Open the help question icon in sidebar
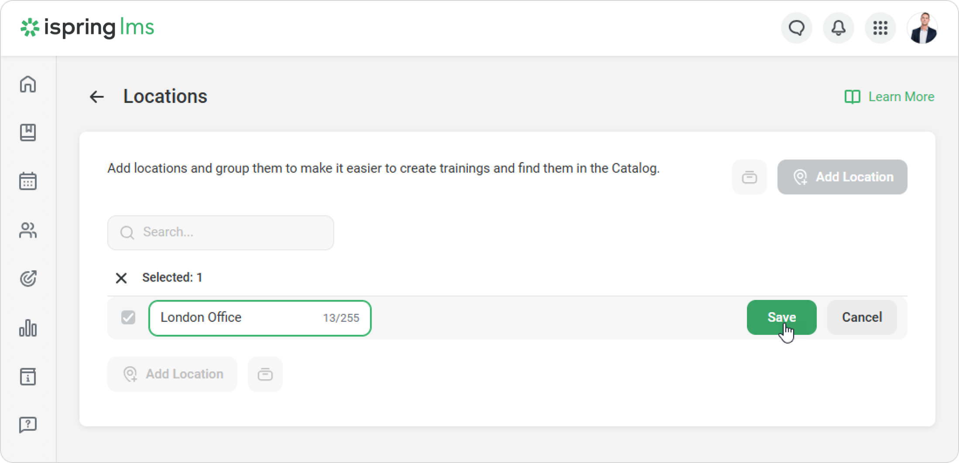 tap(28, 425)
